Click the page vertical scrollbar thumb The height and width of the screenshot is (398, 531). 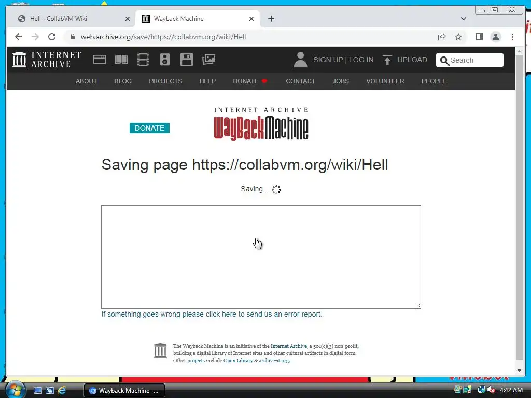(x=519, y=207)
